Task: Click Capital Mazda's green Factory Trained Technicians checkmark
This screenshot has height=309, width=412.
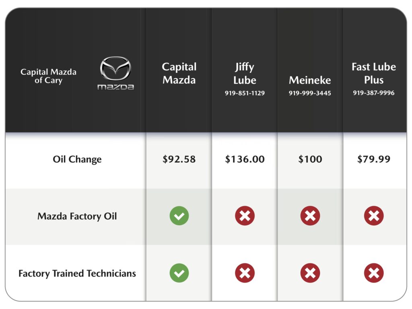Action: tap(179, 273)
